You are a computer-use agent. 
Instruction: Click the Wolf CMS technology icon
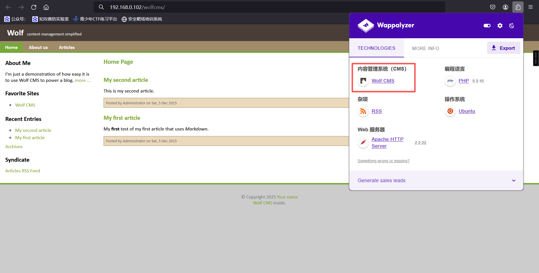click(x=363, y=81)
